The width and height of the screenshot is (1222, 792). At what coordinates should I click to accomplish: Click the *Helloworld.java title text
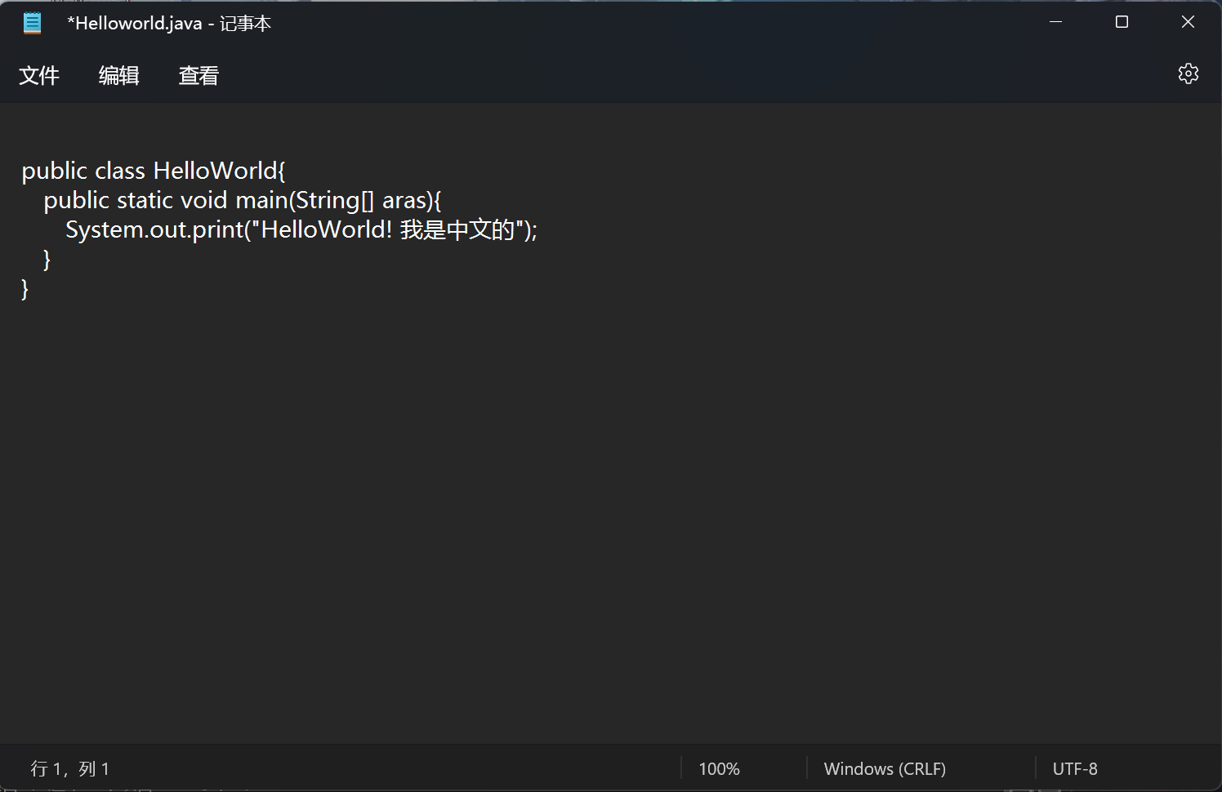pyautogui.click(x=135, y=24)
